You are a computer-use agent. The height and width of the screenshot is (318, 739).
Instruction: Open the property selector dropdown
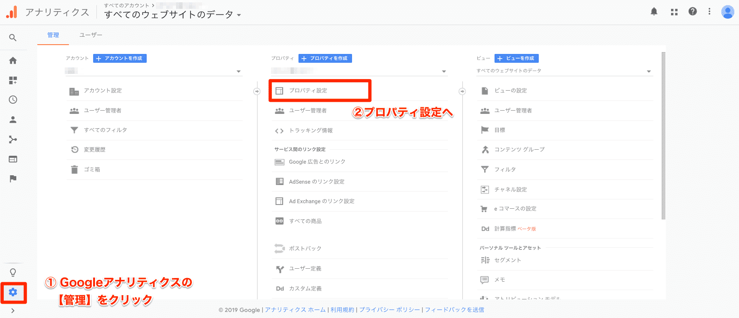click(x=359, y=71)
